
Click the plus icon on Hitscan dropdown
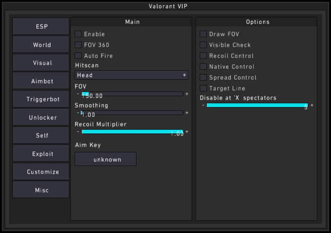pyautogui.click(x=185, y=75)
